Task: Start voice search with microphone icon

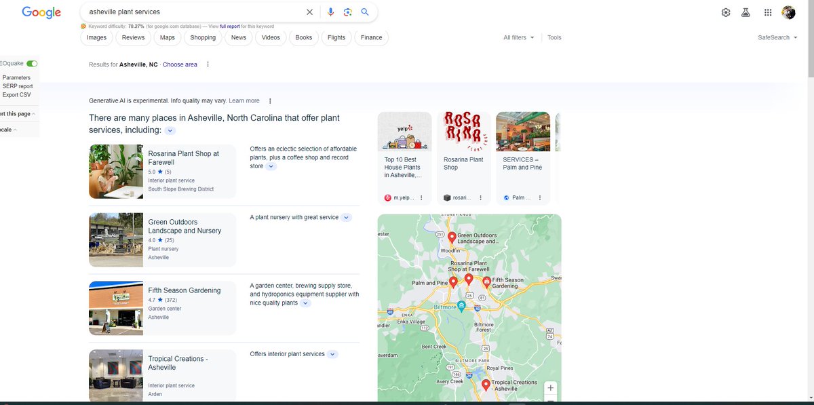Action: click(331, 12)
